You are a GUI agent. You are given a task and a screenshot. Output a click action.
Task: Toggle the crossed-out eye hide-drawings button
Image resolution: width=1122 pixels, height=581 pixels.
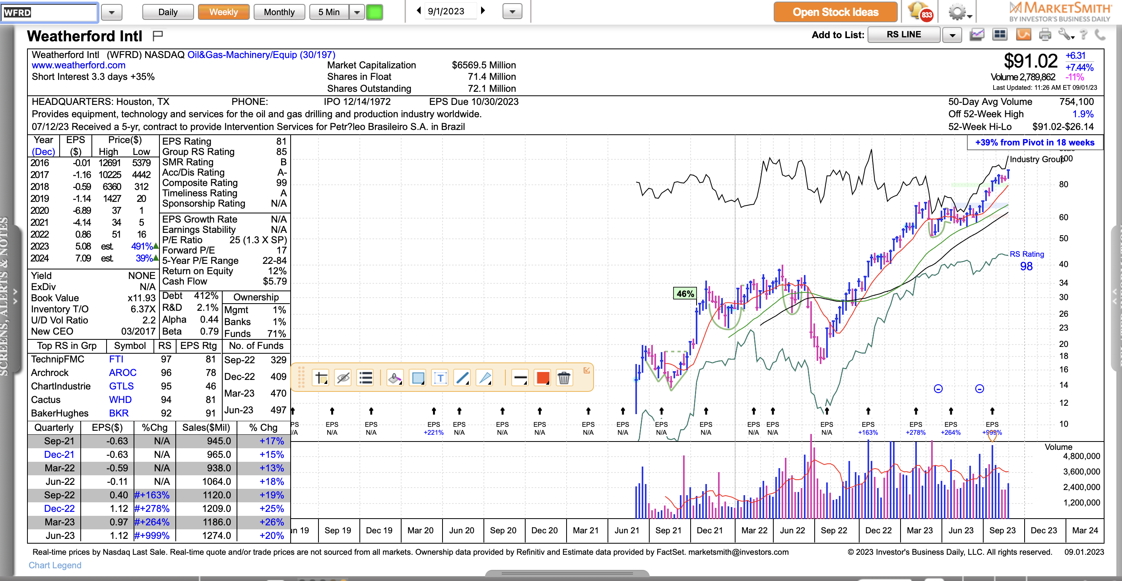[x=343, y=378]
